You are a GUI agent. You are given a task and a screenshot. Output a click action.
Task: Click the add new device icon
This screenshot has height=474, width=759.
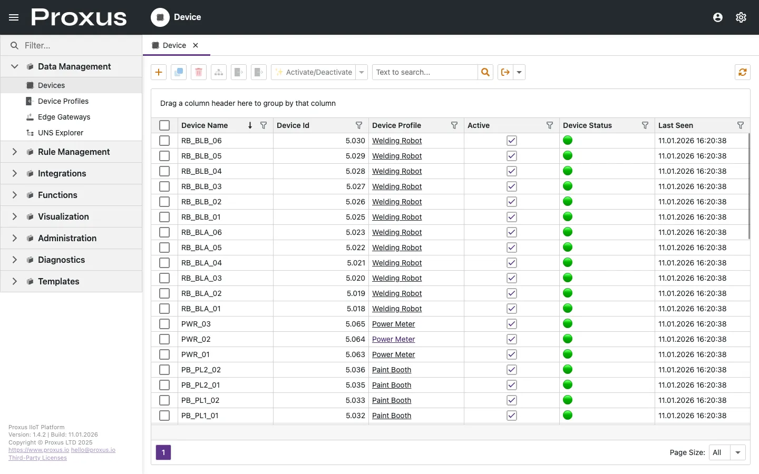pyautogui.click(x=158, y=72)
